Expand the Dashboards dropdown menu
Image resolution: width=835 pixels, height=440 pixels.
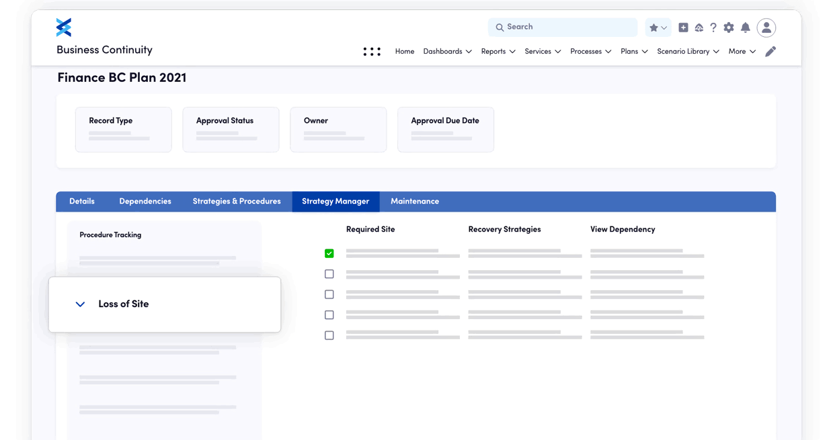click(447, 52)
